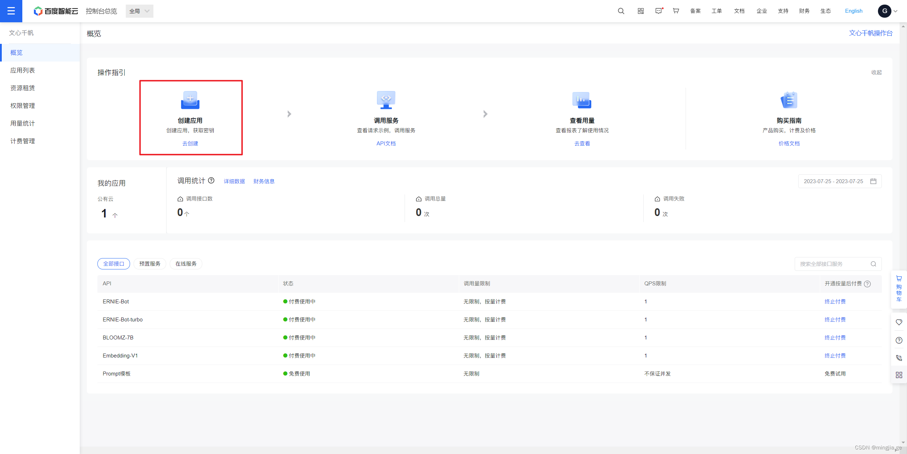Image resolution: width=907 pixels, height=454 pixels.
Task: Click 终止付费 for the ERNIE-Bot row
Action: (x=835, y=302)
